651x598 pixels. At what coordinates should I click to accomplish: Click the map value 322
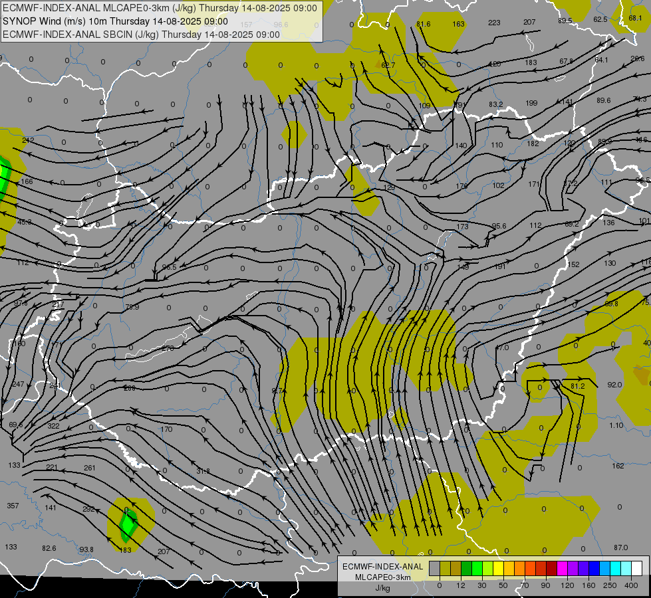pos(54,426)
